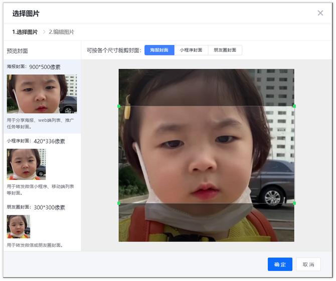336x281 pixels.
Task: Close the 选择图片 dialog
Action: 320,13
